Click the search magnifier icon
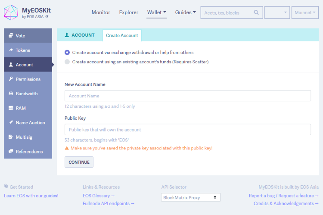 (256, 12)
